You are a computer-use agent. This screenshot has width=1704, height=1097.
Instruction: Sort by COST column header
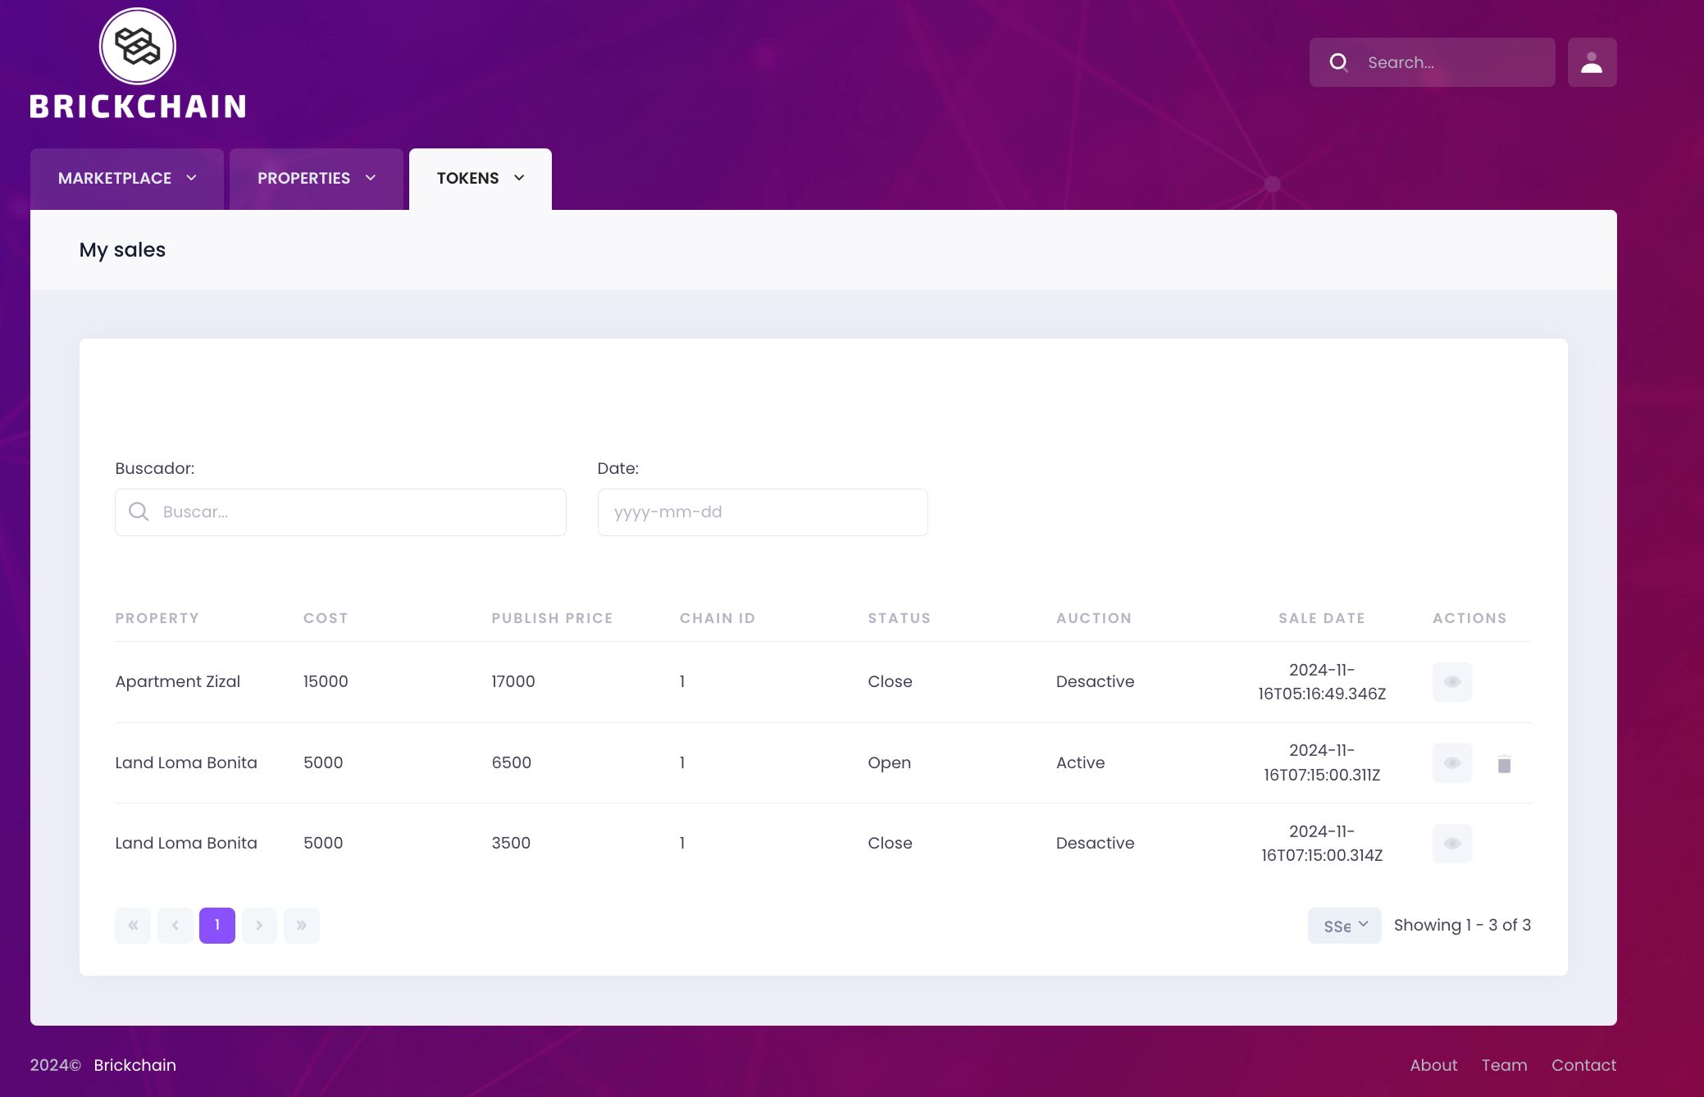point(326,618)
